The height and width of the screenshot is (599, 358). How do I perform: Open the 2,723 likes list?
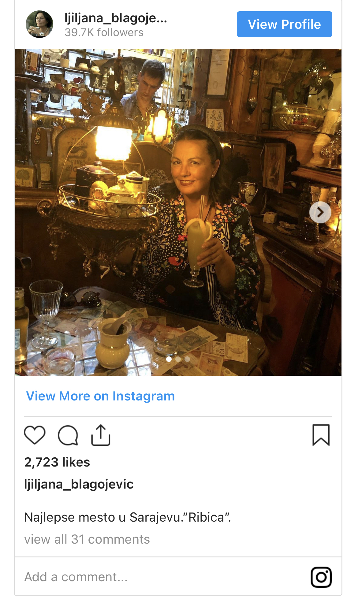[57, 462]
